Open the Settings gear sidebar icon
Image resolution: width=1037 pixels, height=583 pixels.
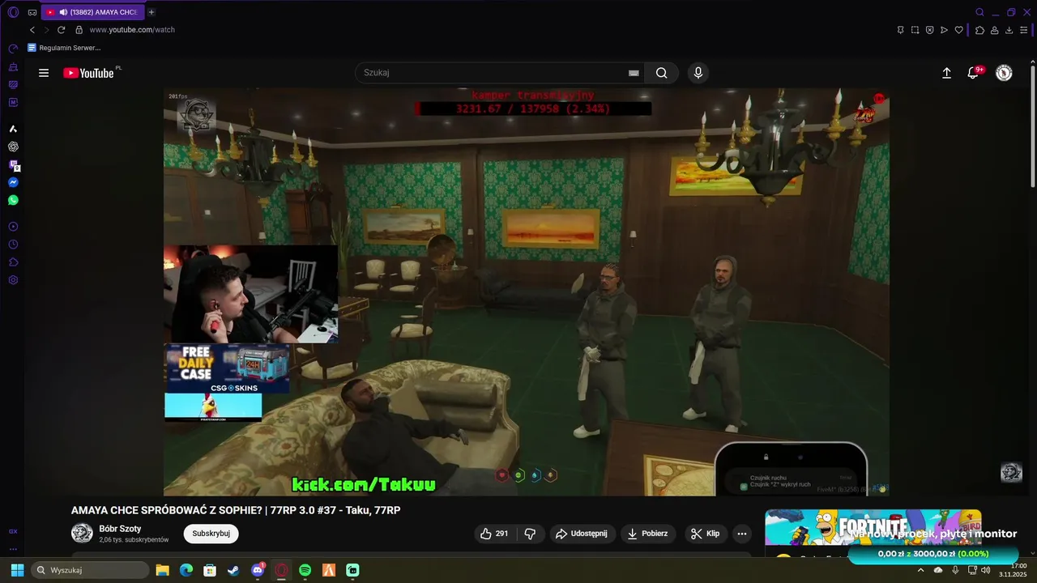click(13, 280)
